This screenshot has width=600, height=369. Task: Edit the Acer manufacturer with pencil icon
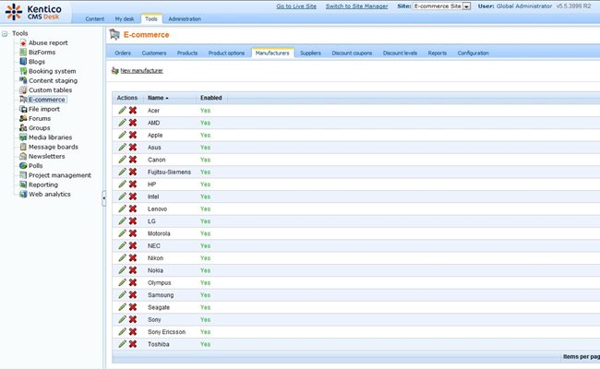(122, 111)
